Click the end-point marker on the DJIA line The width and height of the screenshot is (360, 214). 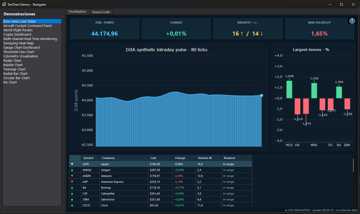click(262, 95)
